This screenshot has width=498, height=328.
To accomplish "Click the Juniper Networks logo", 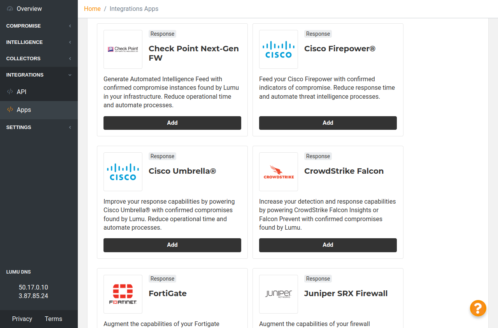I will [279, 294].
